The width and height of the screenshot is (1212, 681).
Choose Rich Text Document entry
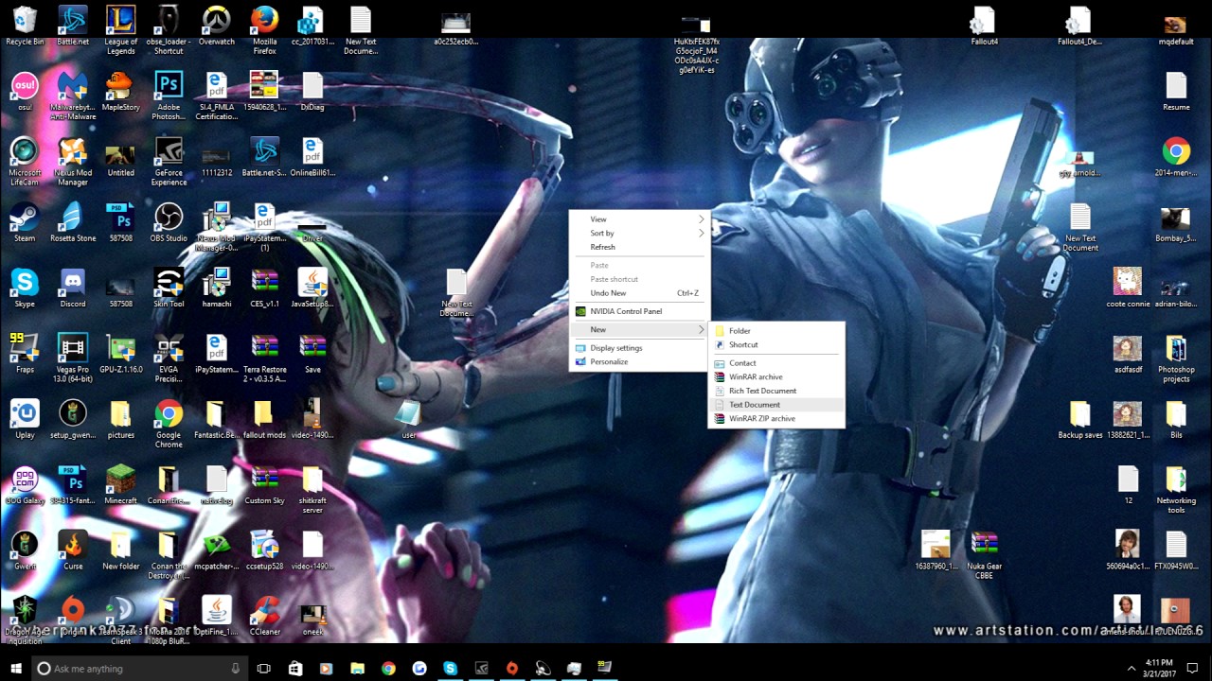776,391
